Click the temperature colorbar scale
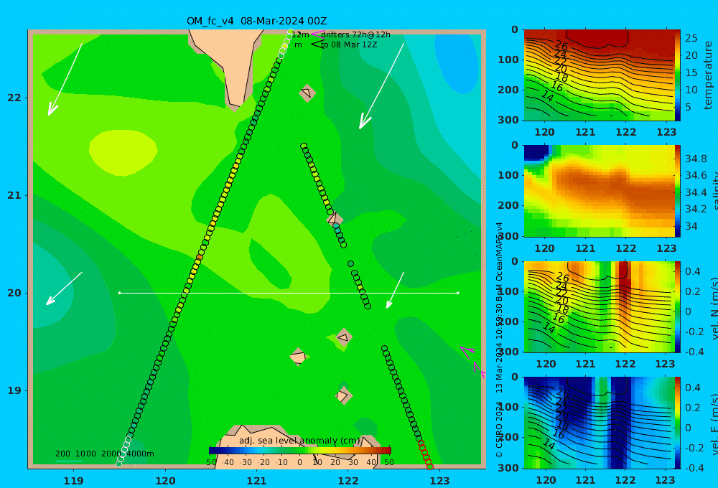 pos(678,75)
